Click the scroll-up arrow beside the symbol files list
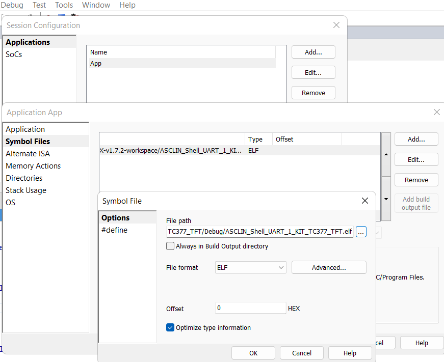Screen dimensions: 444x362 [386, 154]
